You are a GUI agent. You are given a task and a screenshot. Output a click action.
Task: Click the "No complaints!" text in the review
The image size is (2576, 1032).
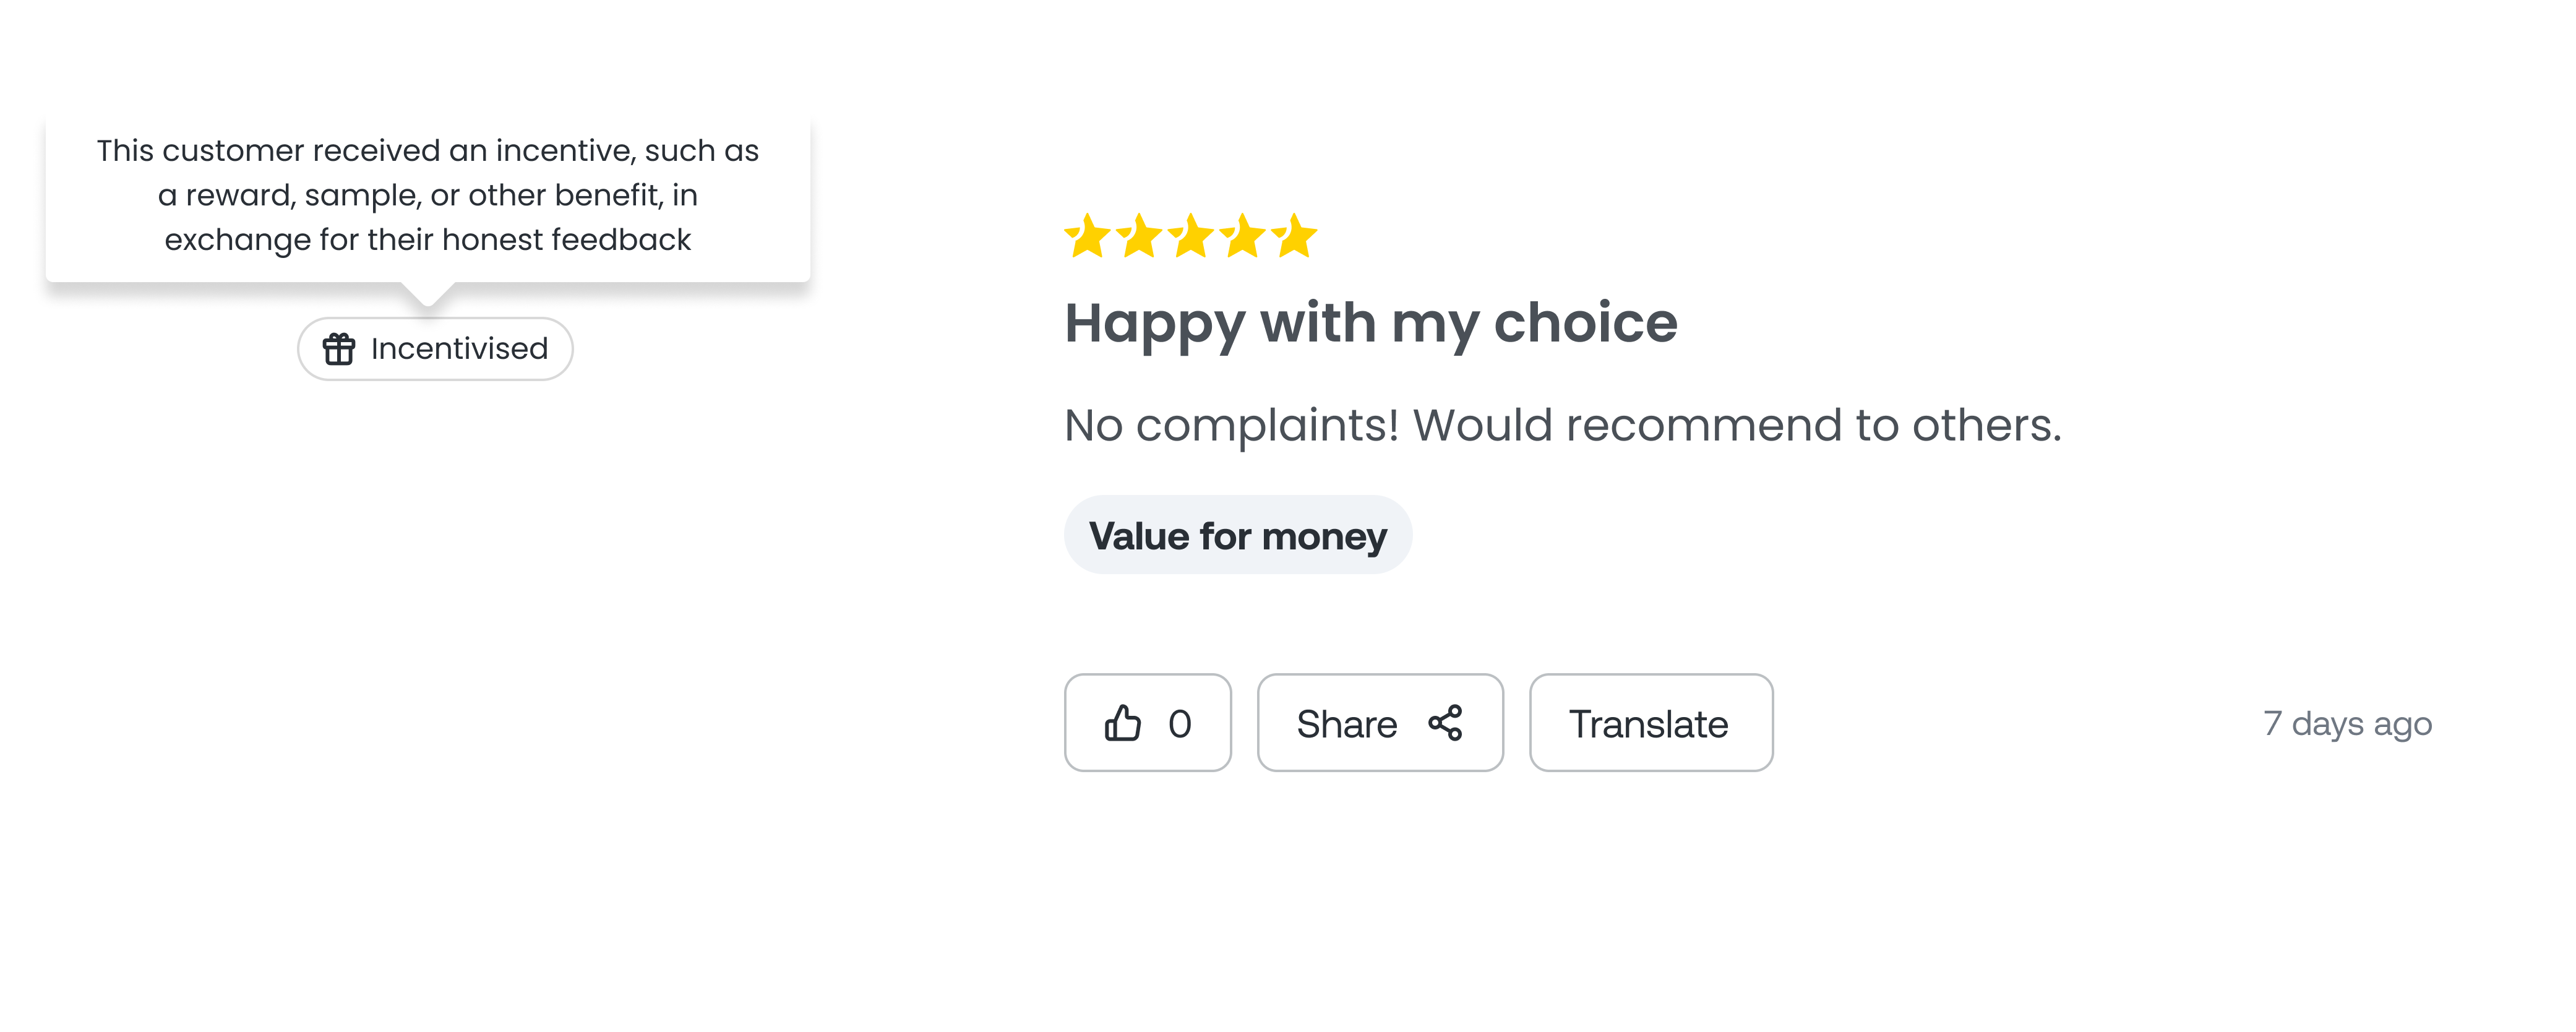click(1231, 425)
